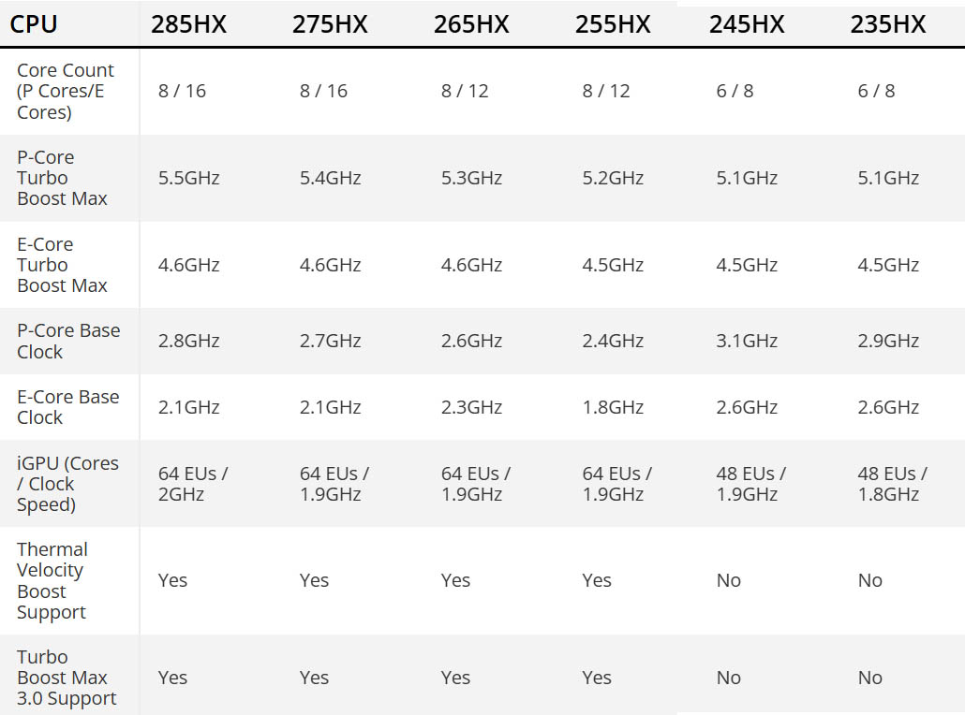Viewport: 965px width, 715px height.
Task: Select the Thermal Velocity Boost Support label
Action: 52,580
